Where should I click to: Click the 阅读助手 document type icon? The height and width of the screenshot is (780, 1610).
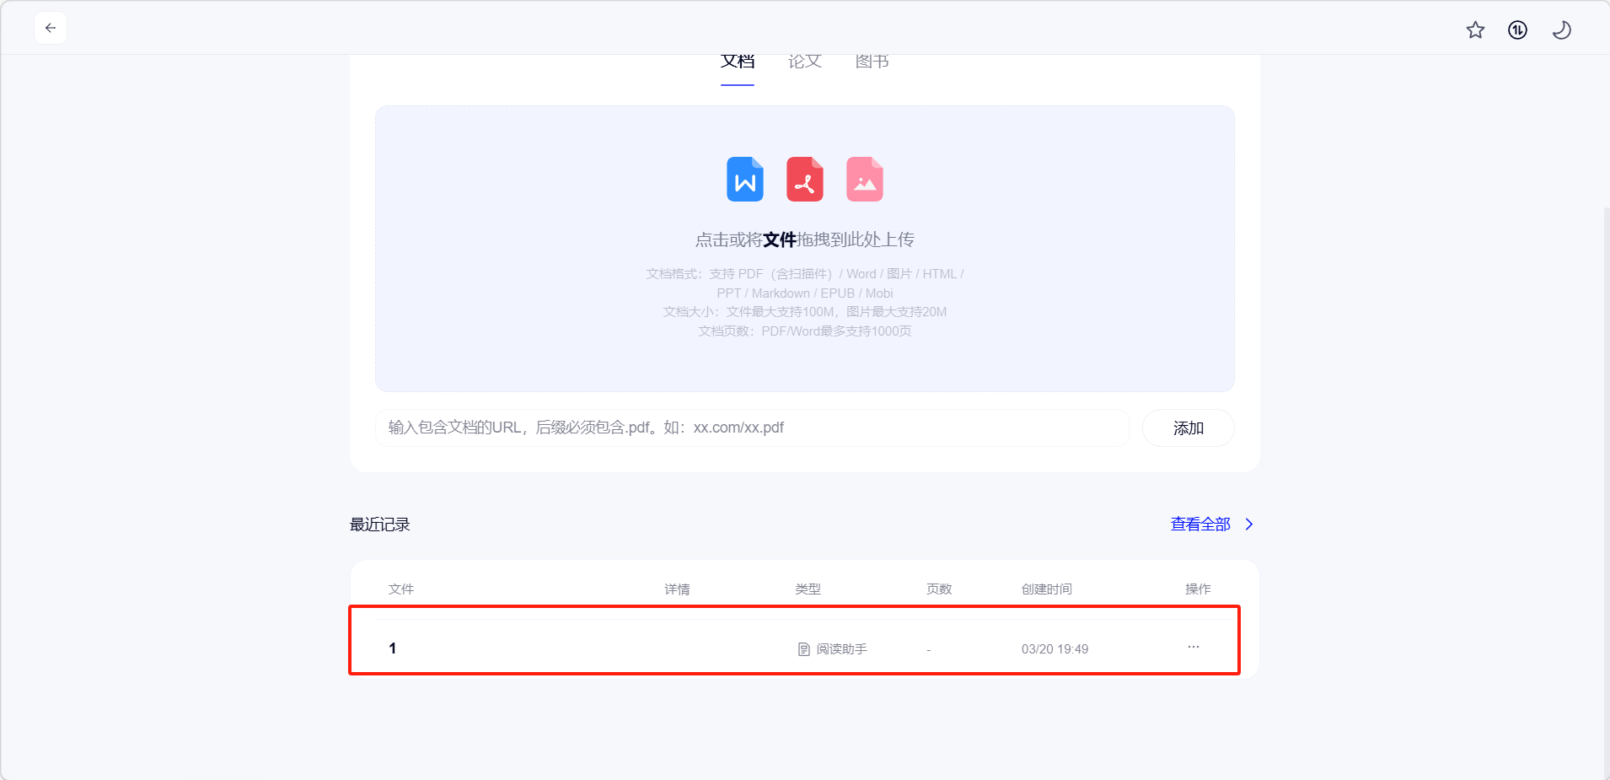(x=803, y=649)
